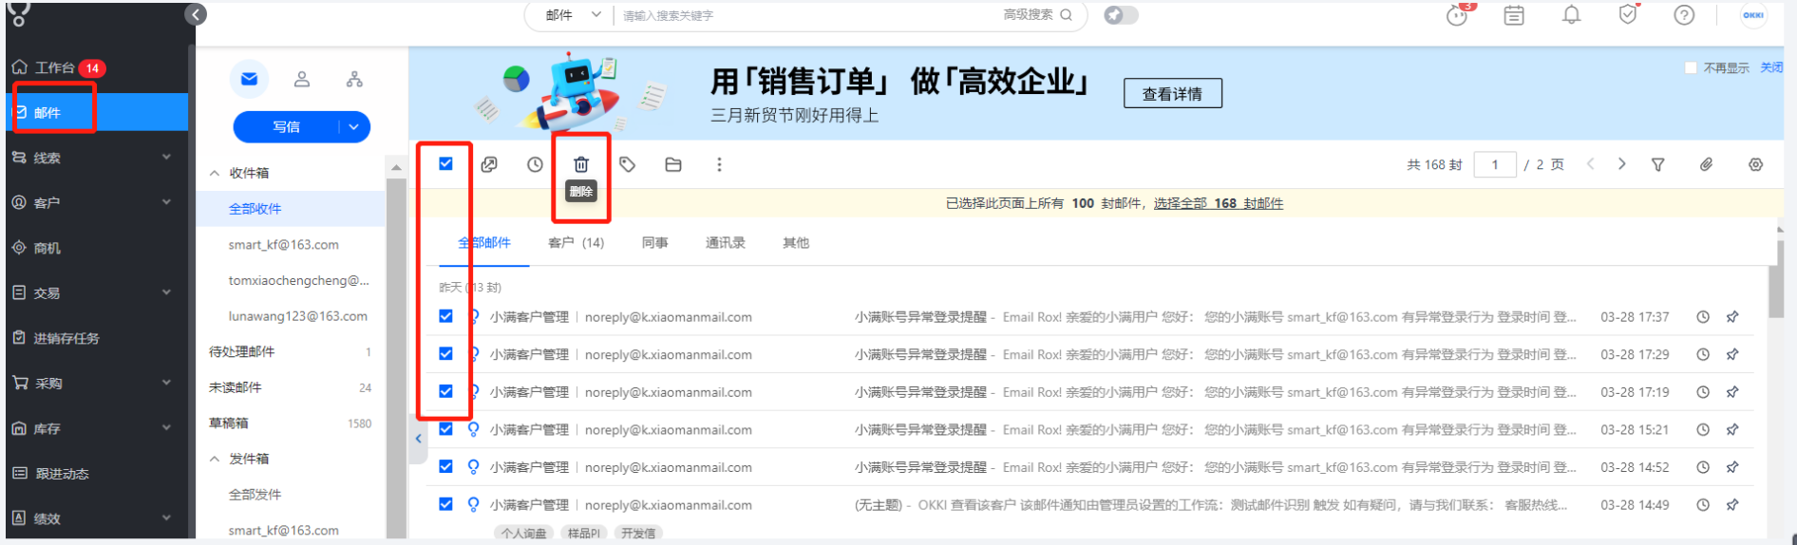
Task: Click the tag label icon in toolbar
Action: pos(627,164)
